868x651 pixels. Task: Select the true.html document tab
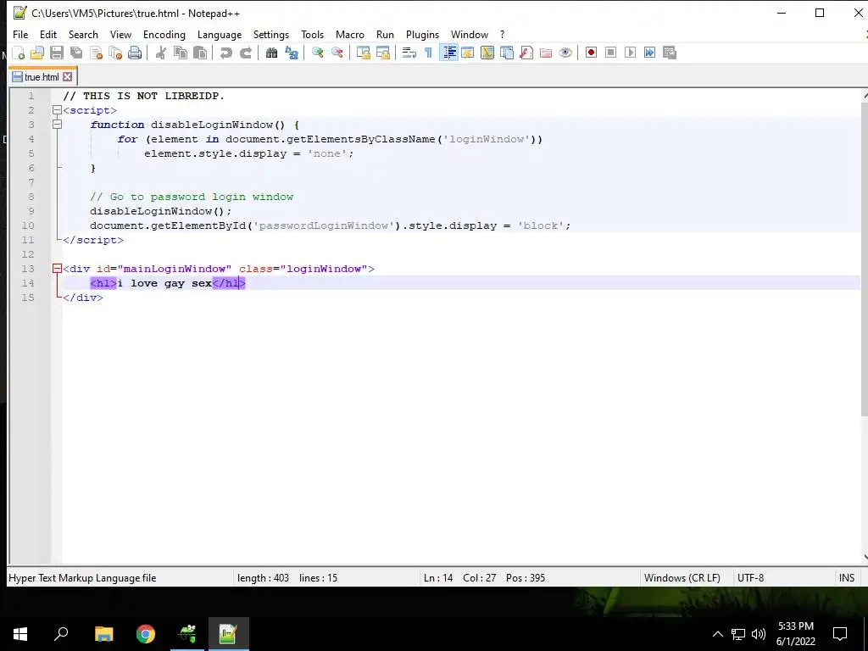pyautogui.click(x=42, y=77)
